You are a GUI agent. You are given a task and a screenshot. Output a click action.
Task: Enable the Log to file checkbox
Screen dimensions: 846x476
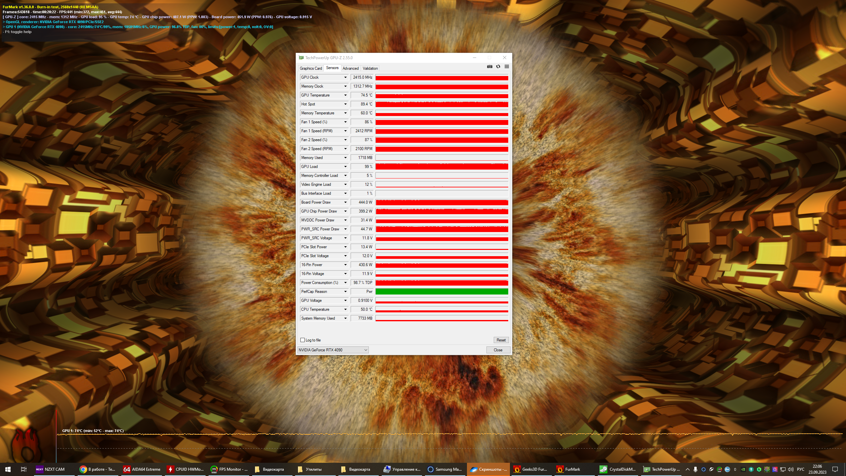coord(302,340)
